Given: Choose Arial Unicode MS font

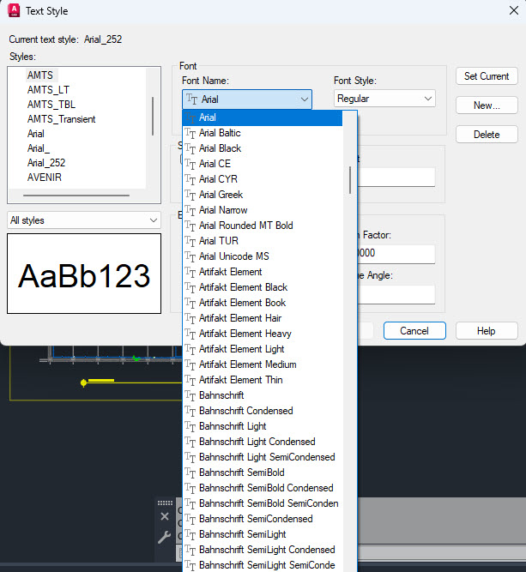Looking at the screenshot, I should [x=263, y=256].
